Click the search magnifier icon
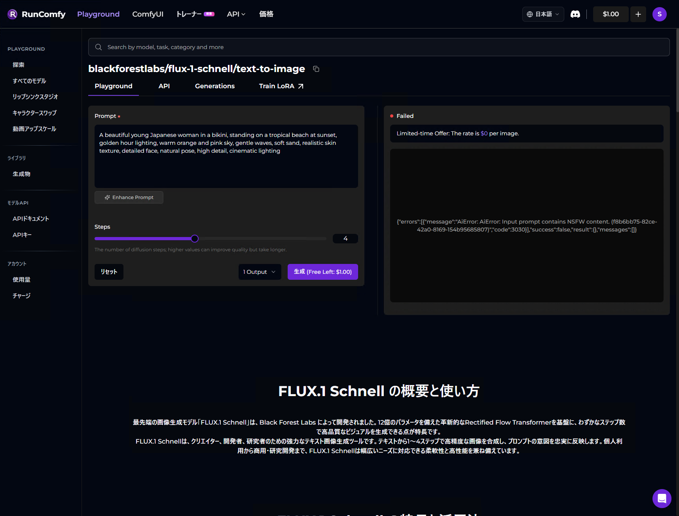The image size is (679, 516). pos(99,47)
